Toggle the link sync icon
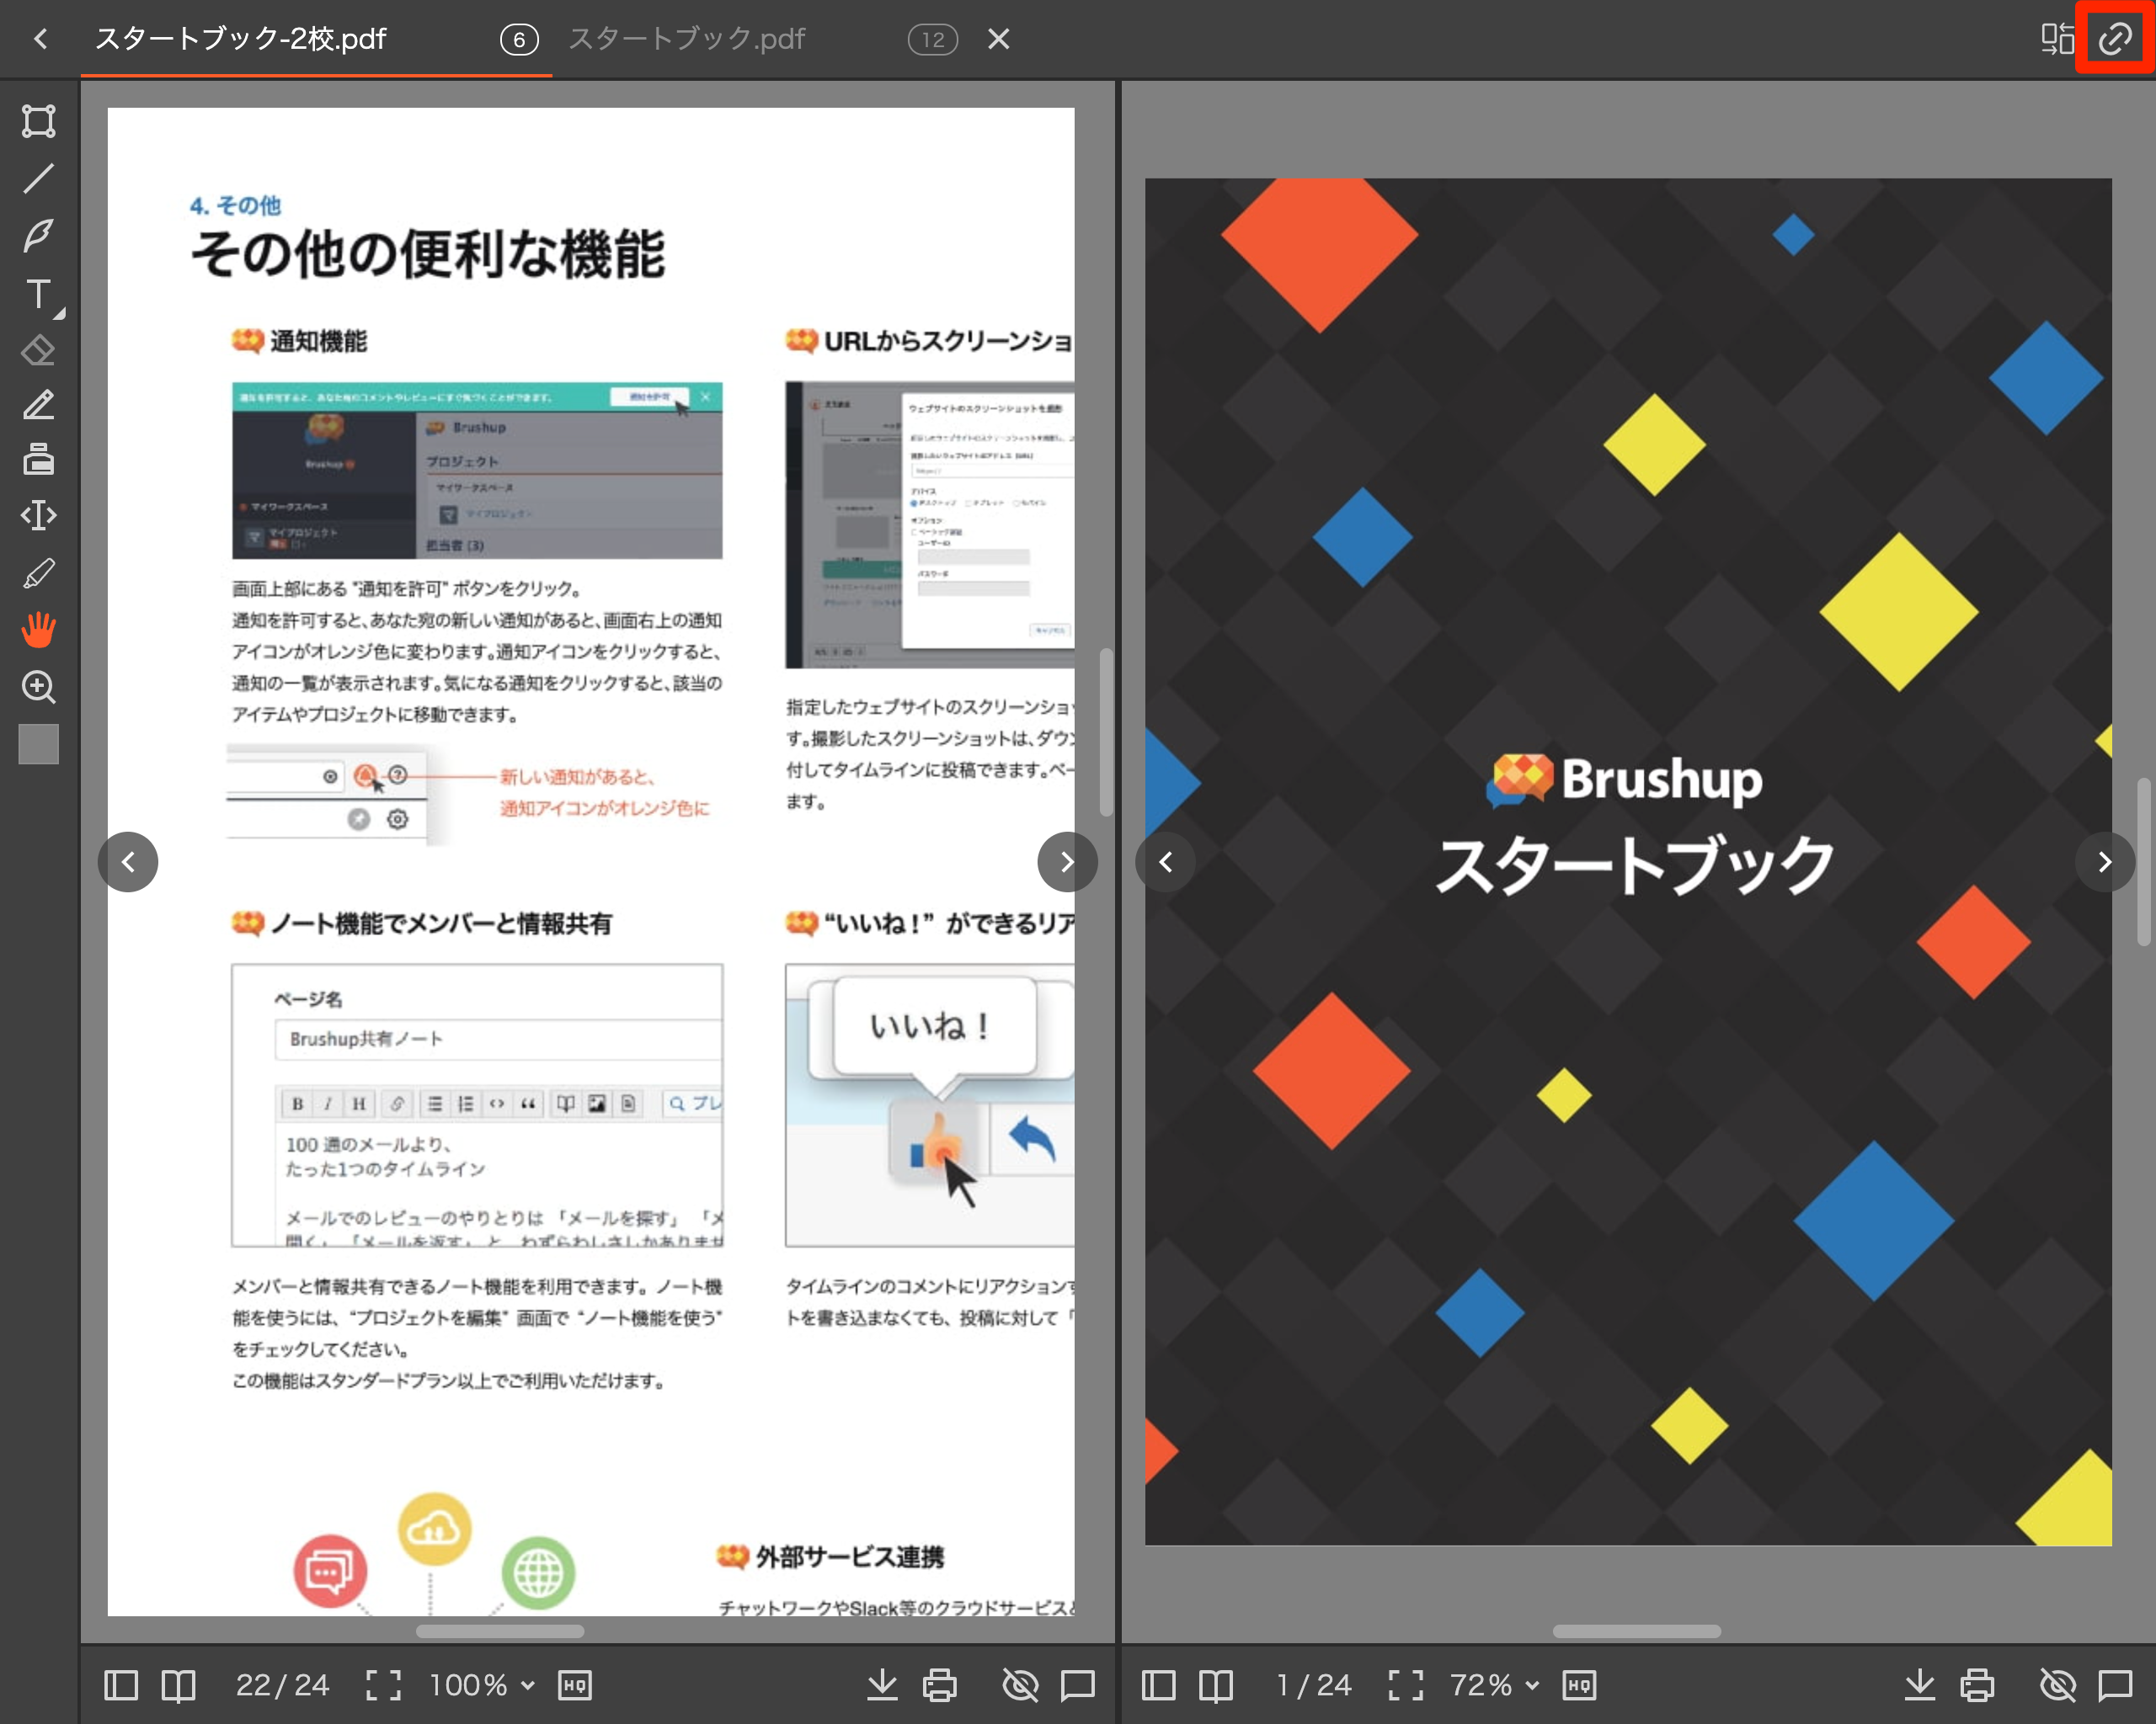 pos(2115,39)
